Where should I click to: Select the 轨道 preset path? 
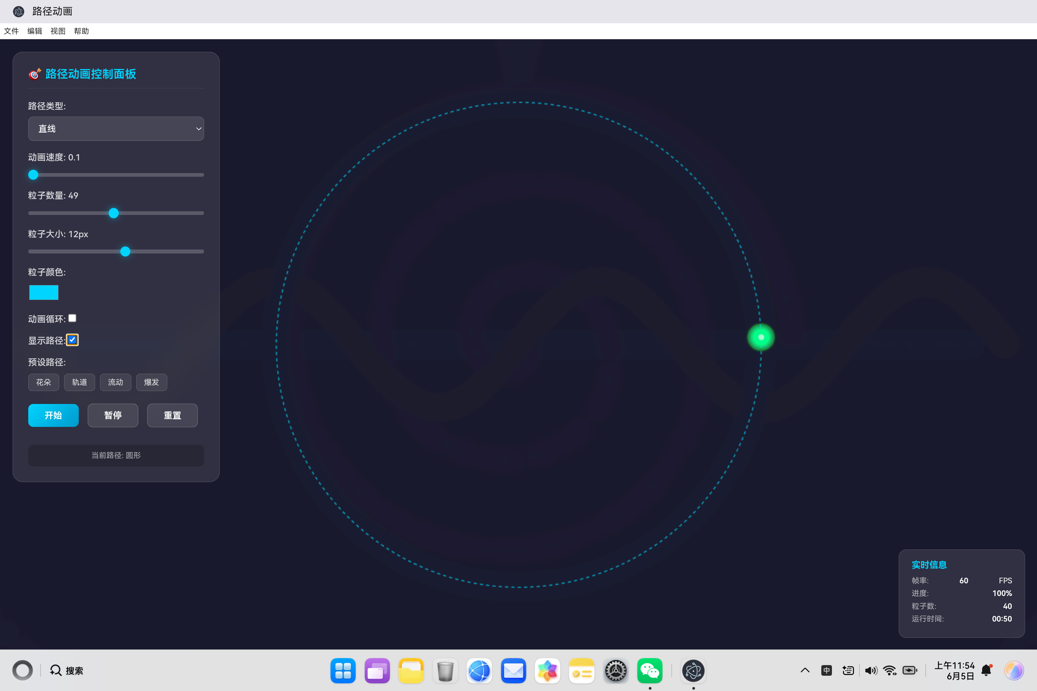tap(79, 382)
